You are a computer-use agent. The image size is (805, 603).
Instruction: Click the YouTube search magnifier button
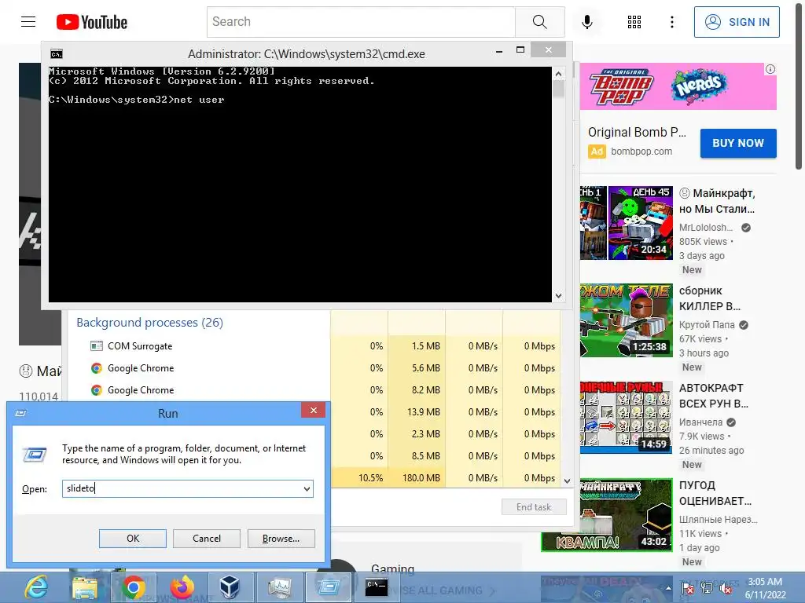coord(539,21)
